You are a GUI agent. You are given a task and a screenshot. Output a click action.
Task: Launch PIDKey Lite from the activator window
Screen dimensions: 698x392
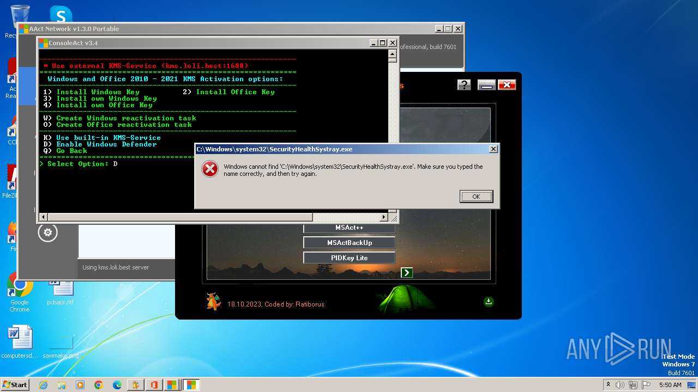click(x=349, y=258)
